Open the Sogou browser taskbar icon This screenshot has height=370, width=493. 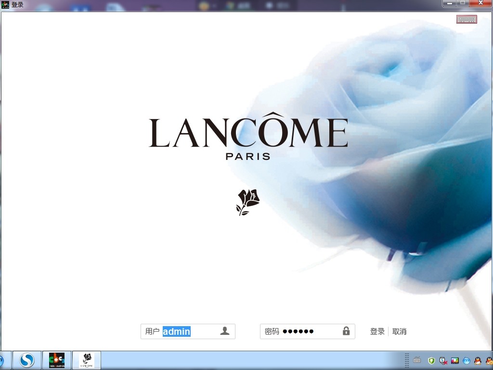(26, 360)
